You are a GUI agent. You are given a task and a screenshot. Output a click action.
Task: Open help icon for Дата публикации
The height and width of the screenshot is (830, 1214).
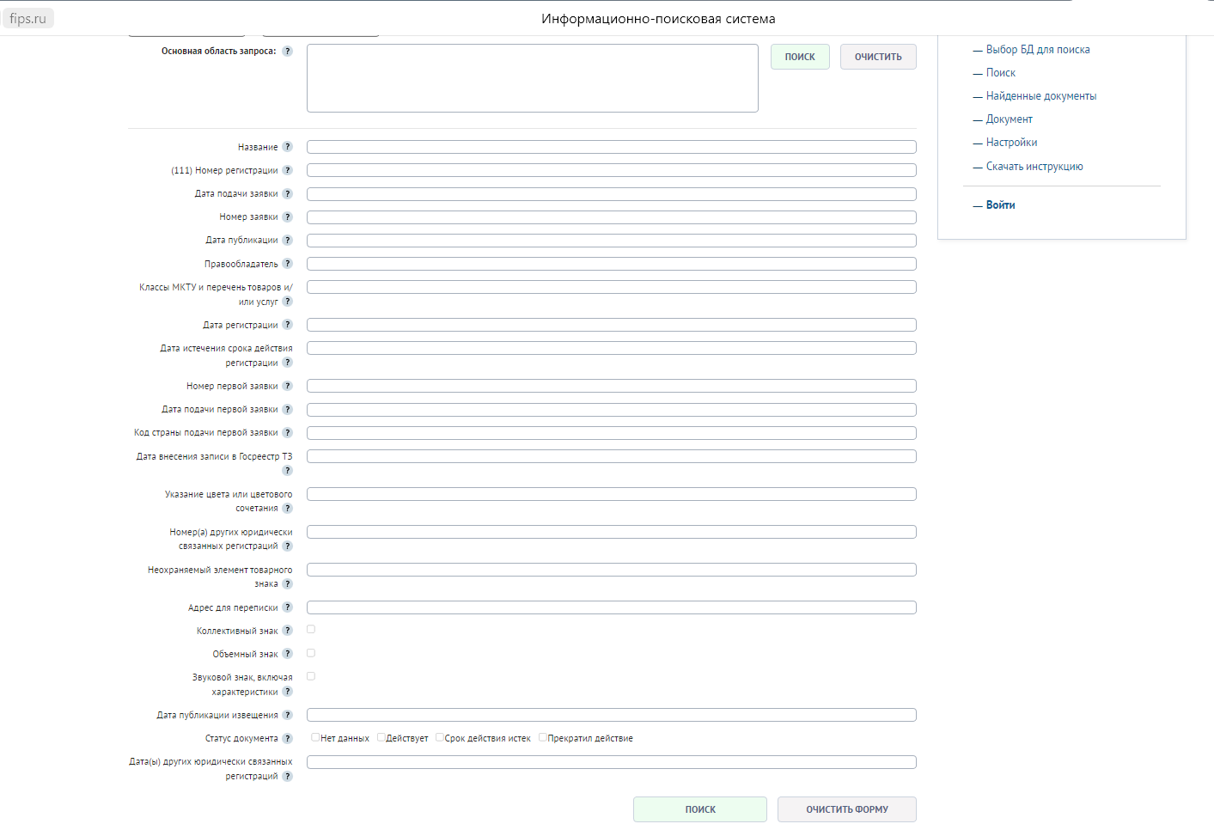tap(287, 240)
